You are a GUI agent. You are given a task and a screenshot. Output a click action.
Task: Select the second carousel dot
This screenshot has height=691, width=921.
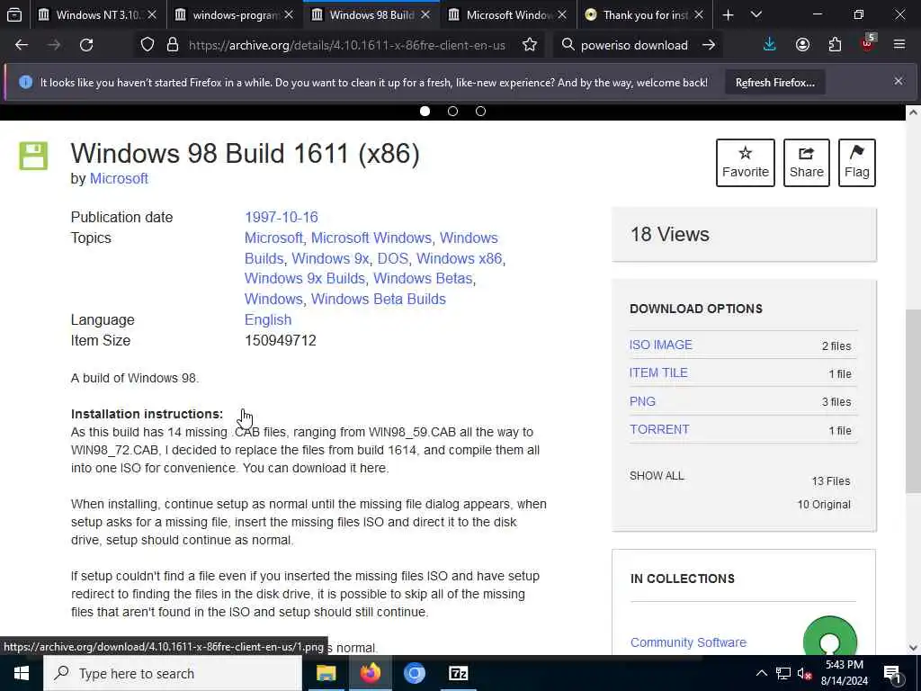pyautogui.click(x=452, y=111)
